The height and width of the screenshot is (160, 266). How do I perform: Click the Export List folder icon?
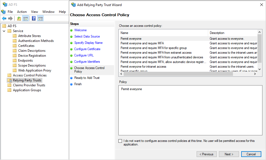[x=18, y=18]
